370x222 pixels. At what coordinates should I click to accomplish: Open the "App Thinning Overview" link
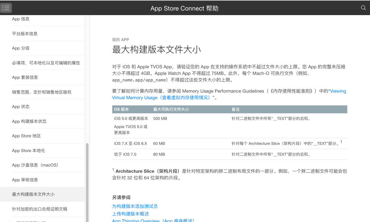coord(153,221)
